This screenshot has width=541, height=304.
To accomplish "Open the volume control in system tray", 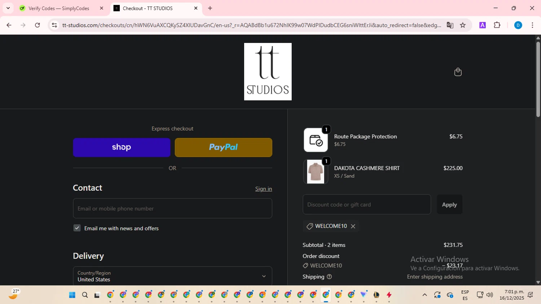I will [x=489, y=295].
